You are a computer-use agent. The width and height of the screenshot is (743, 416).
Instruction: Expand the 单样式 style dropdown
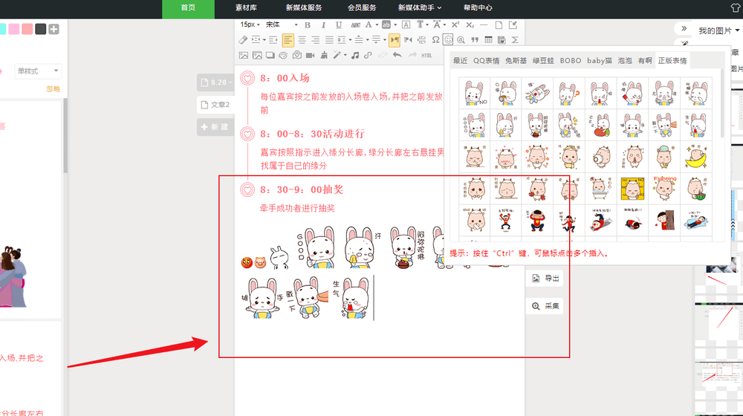(37, 71)
